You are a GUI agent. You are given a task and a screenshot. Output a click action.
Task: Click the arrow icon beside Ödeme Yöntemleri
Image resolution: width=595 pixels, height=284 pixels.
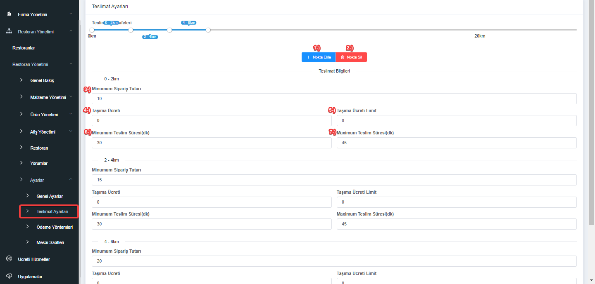[28, 226]
